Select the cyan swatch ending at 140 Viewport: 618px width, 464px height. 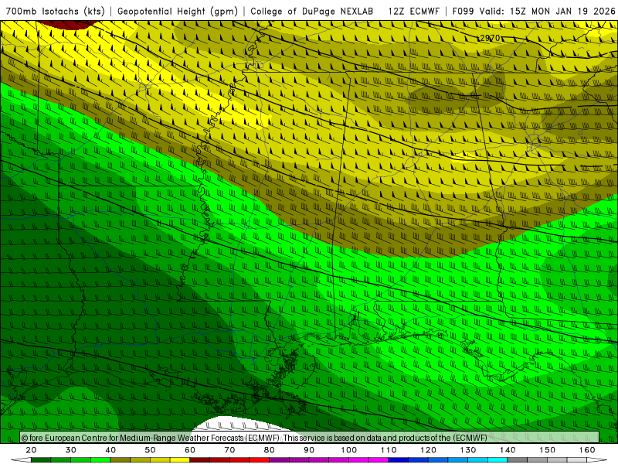pos(497,459)
